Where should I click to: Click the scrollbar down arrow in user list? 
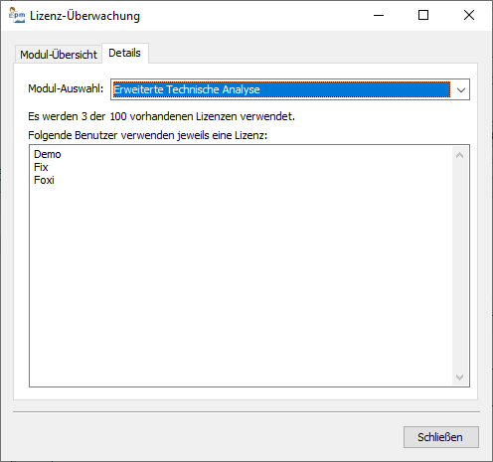pyautogui.click(x=459, y=377)
